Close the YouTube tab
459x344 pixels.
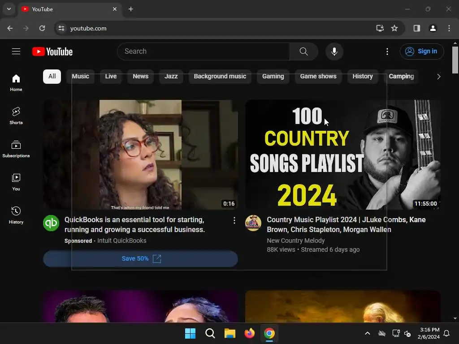(115, 9)
